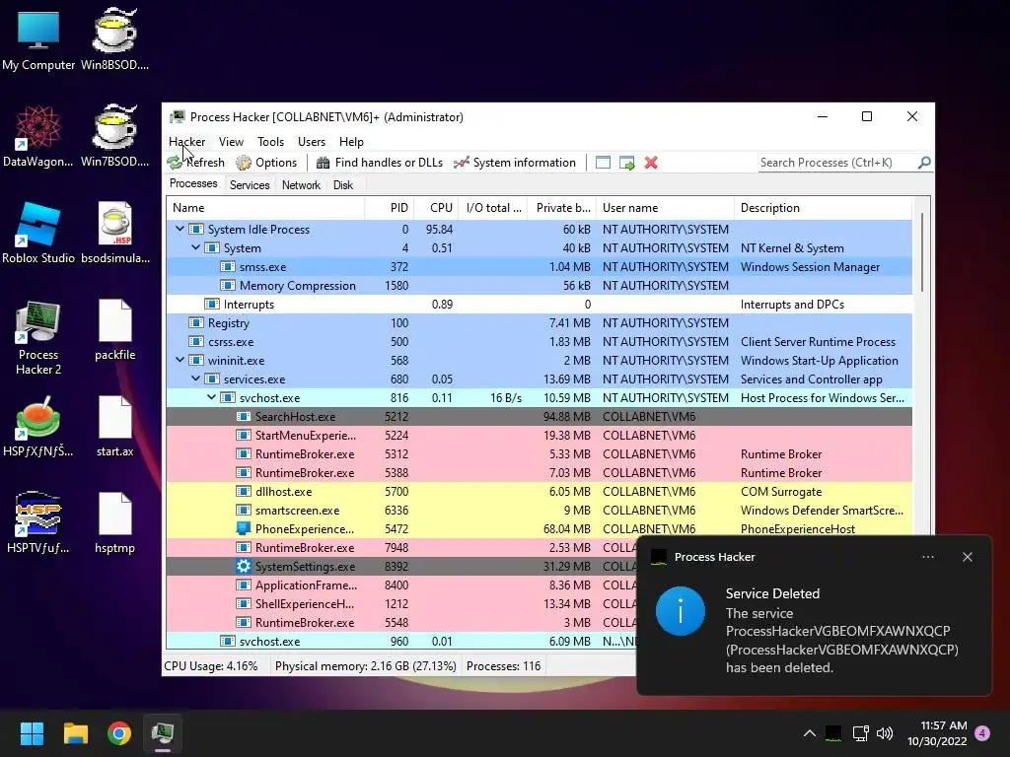Screen dimensions: 1010x757
Task: Open DataWagon desktop shortcut
Action: click(38, 136)
